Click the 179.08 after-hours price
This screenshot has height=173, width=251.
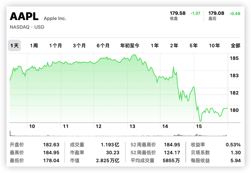point(216,13)
